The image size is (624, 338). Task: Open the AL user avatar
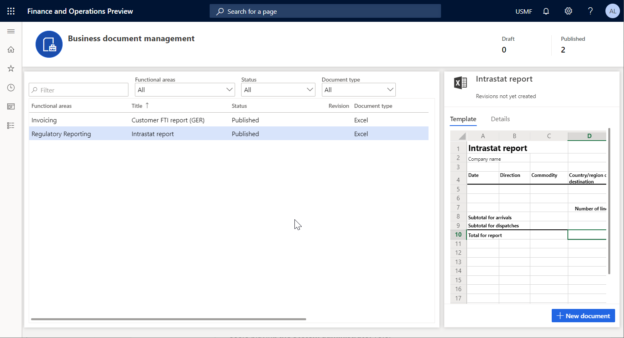(x=612, y=11)
